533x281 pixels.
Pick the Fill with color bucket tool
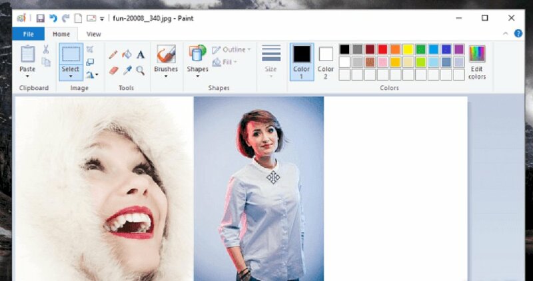coord(127,55)
